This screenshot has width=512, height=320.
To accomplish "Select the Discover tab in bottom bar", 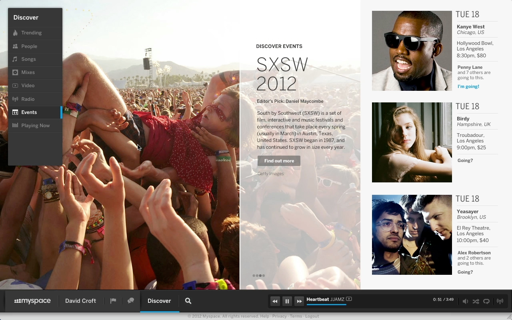I will point(159,301).
